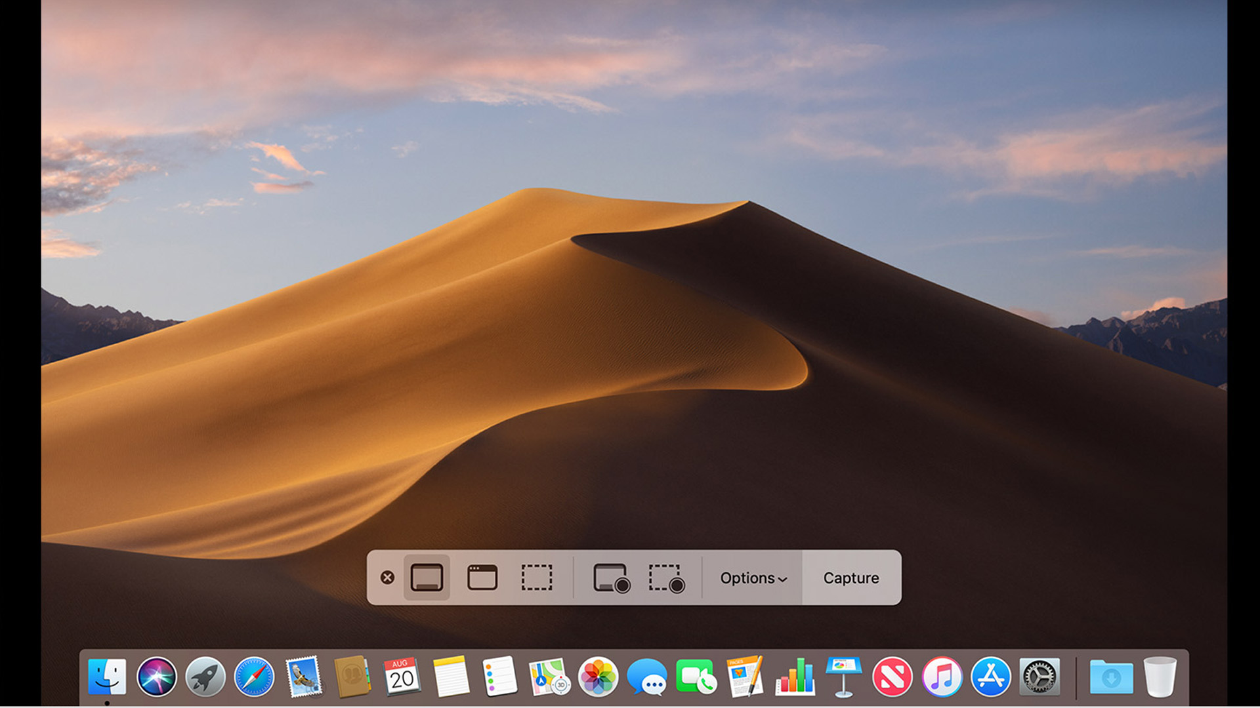The image size is (1260, 708).
Task: Select Capture Selected Window mode
Action: [x=482, y=578]
